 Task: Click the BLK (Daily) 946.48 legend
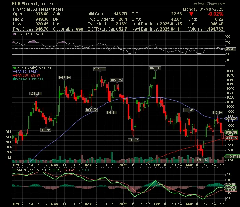click(x=34, y=68)
